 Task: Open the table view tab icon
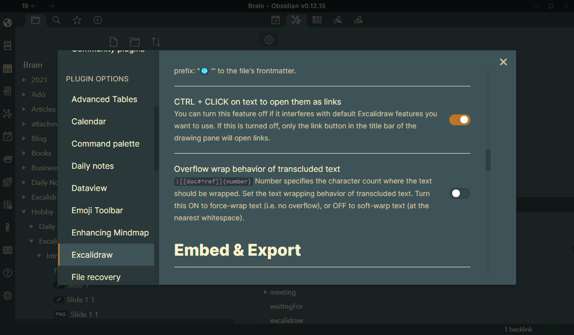click(317, 20)
